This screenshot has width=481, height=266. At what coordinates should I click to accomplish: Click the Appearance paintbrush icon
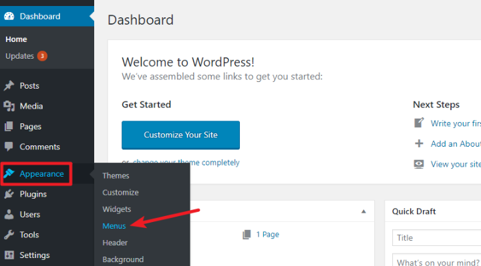pos(9,173)
